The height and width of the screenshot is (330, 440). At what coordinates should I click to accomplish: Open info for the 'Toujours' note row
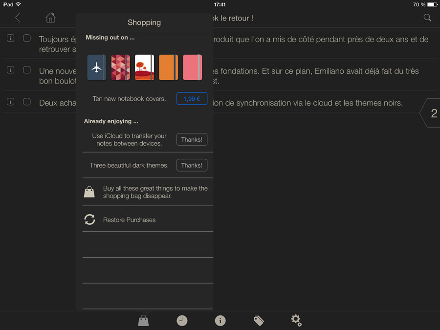(10, 38)
